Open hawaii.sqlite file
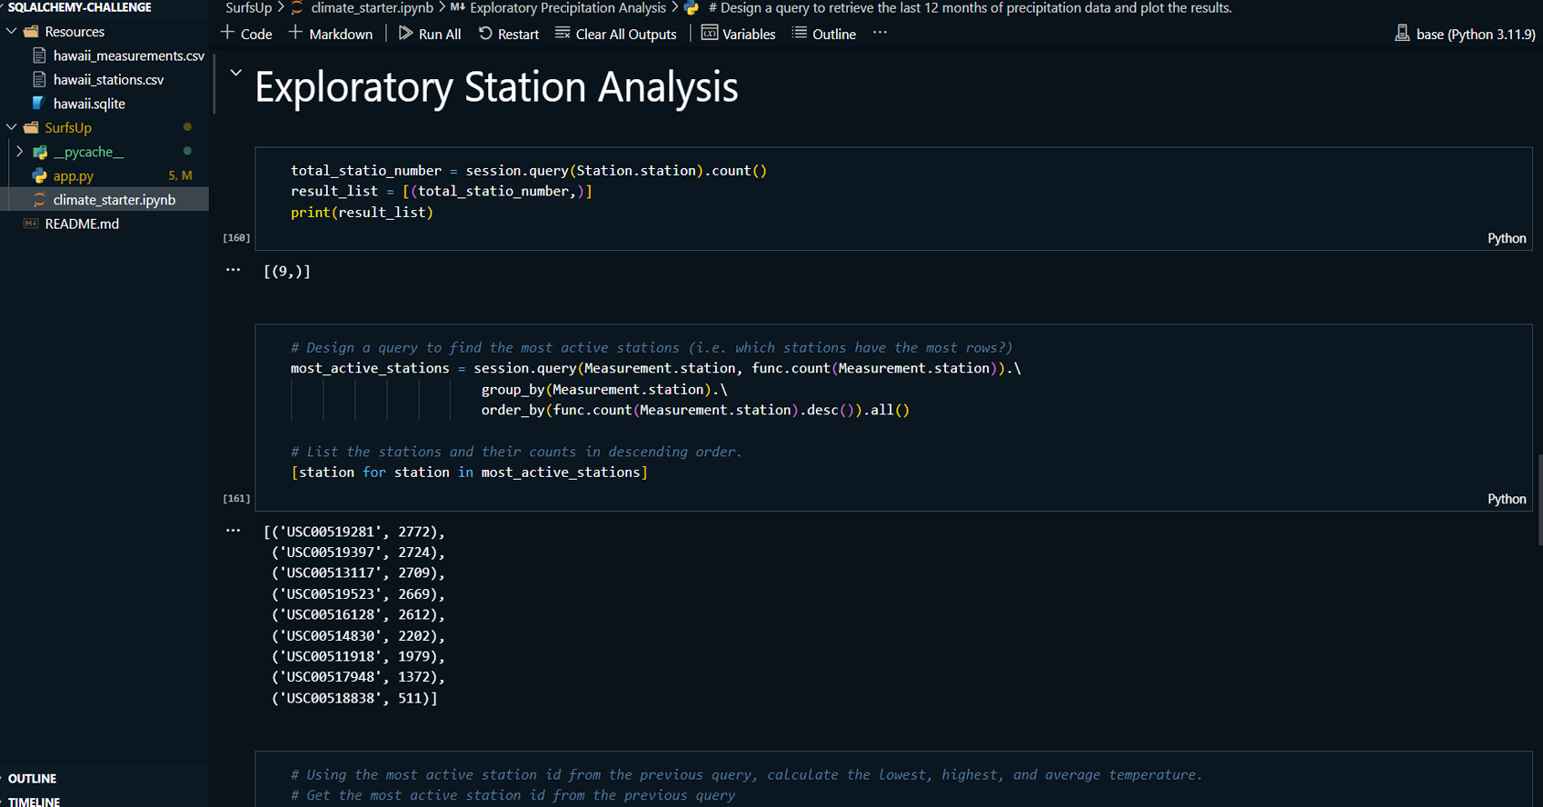Screen dimensions: 1543x807 (x=89, y=104)
